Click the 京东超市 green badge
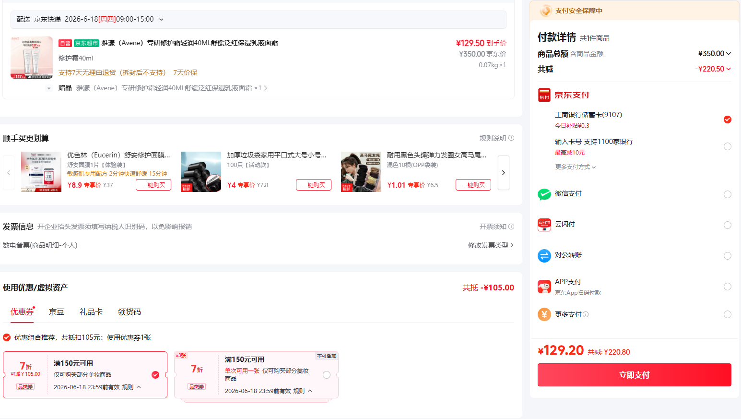Image resolution: width=741 pixels, height=419 pixels. [x=86, y=43]
